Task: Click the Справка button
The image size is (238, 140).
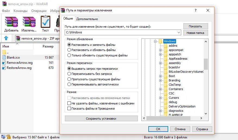Action: (x=202, y=129)
